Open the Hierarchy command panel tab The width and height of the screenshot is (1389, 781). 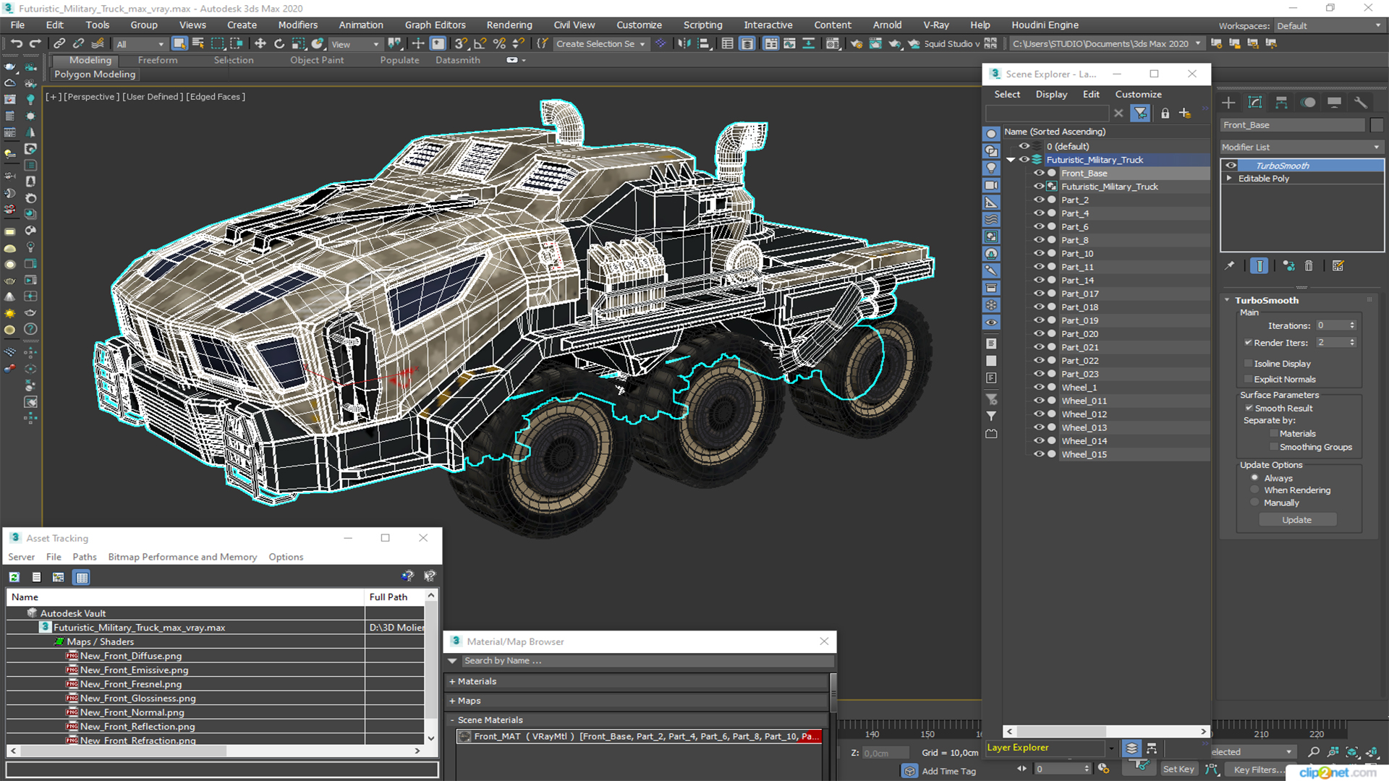point(1281,102)
